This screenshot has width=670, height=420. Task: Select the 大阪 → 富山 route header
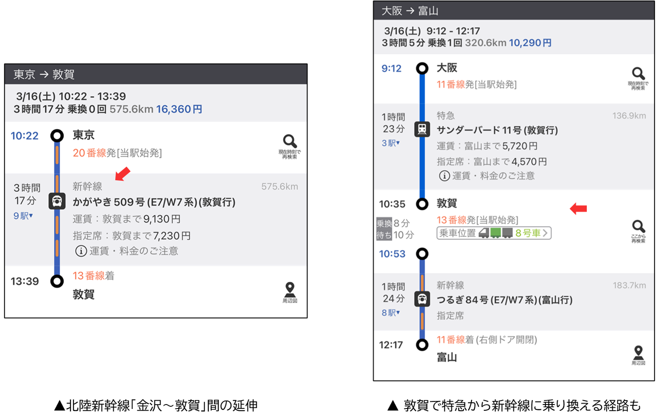pyautogui.click(x=514, y=11)
